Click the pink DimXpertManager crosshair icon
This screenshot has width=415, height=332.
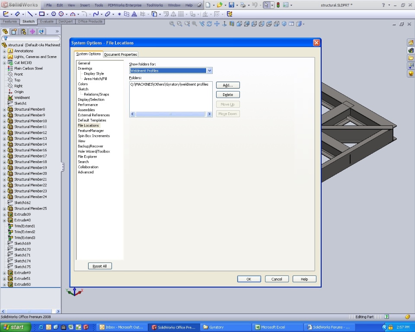[32, 32]
